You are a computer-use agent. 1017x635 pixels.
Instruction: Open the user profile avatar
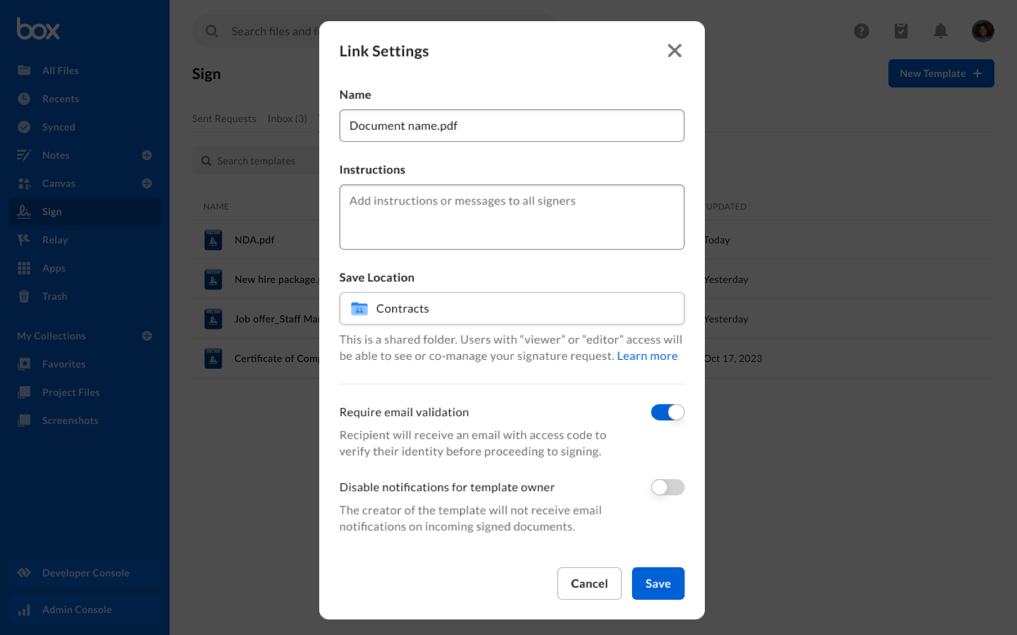click(x=982, y=31)
